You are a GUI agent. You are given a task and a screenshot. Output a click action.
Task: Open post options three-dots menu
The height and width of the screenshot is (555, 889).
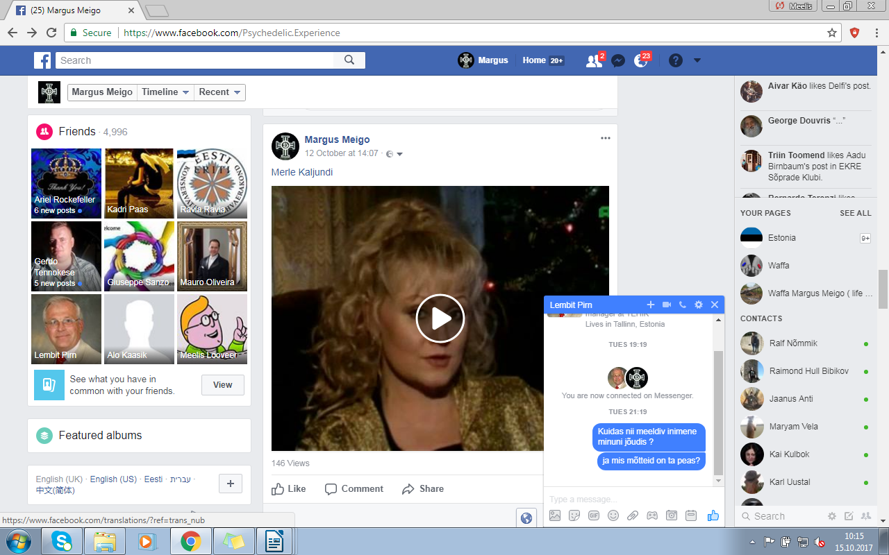tap(606, 138)
